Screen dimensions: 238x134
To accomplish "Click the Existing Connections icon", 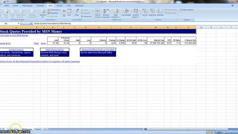I will tap(32, 13).
